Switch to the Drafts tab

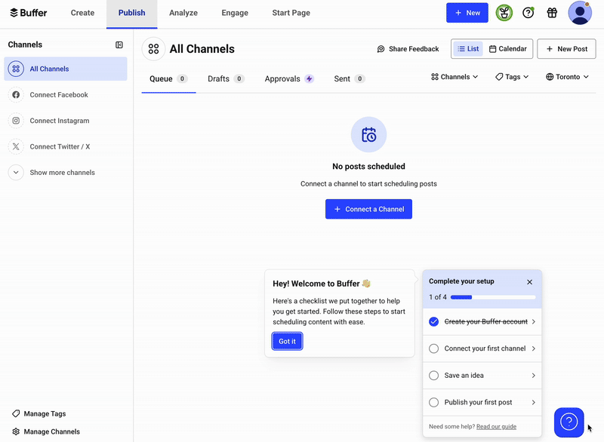[x=226, y=79]
